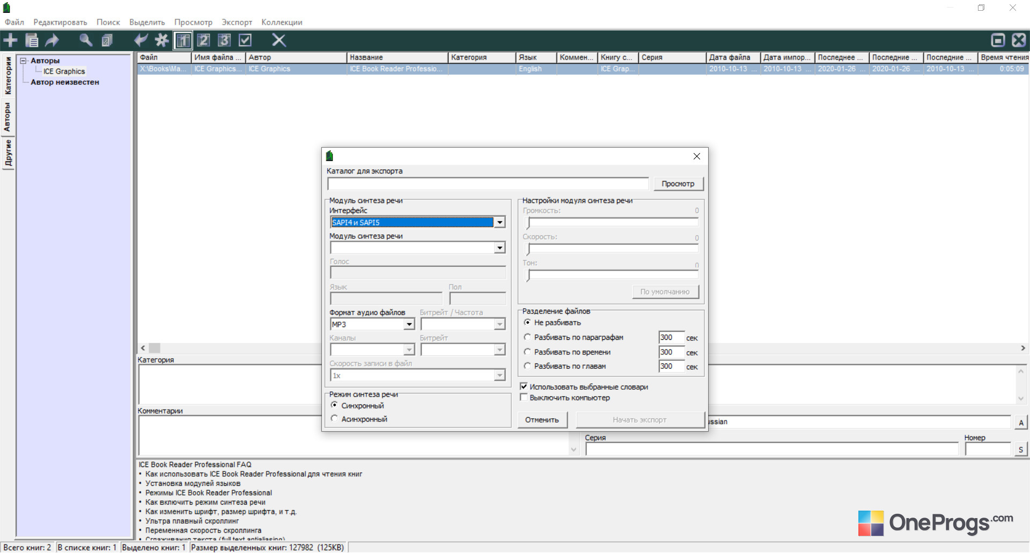The height and width of the screenshot is (553, 1030).
Task: Open search with the magnifier toolbar icon
Action: pos(86,40)
